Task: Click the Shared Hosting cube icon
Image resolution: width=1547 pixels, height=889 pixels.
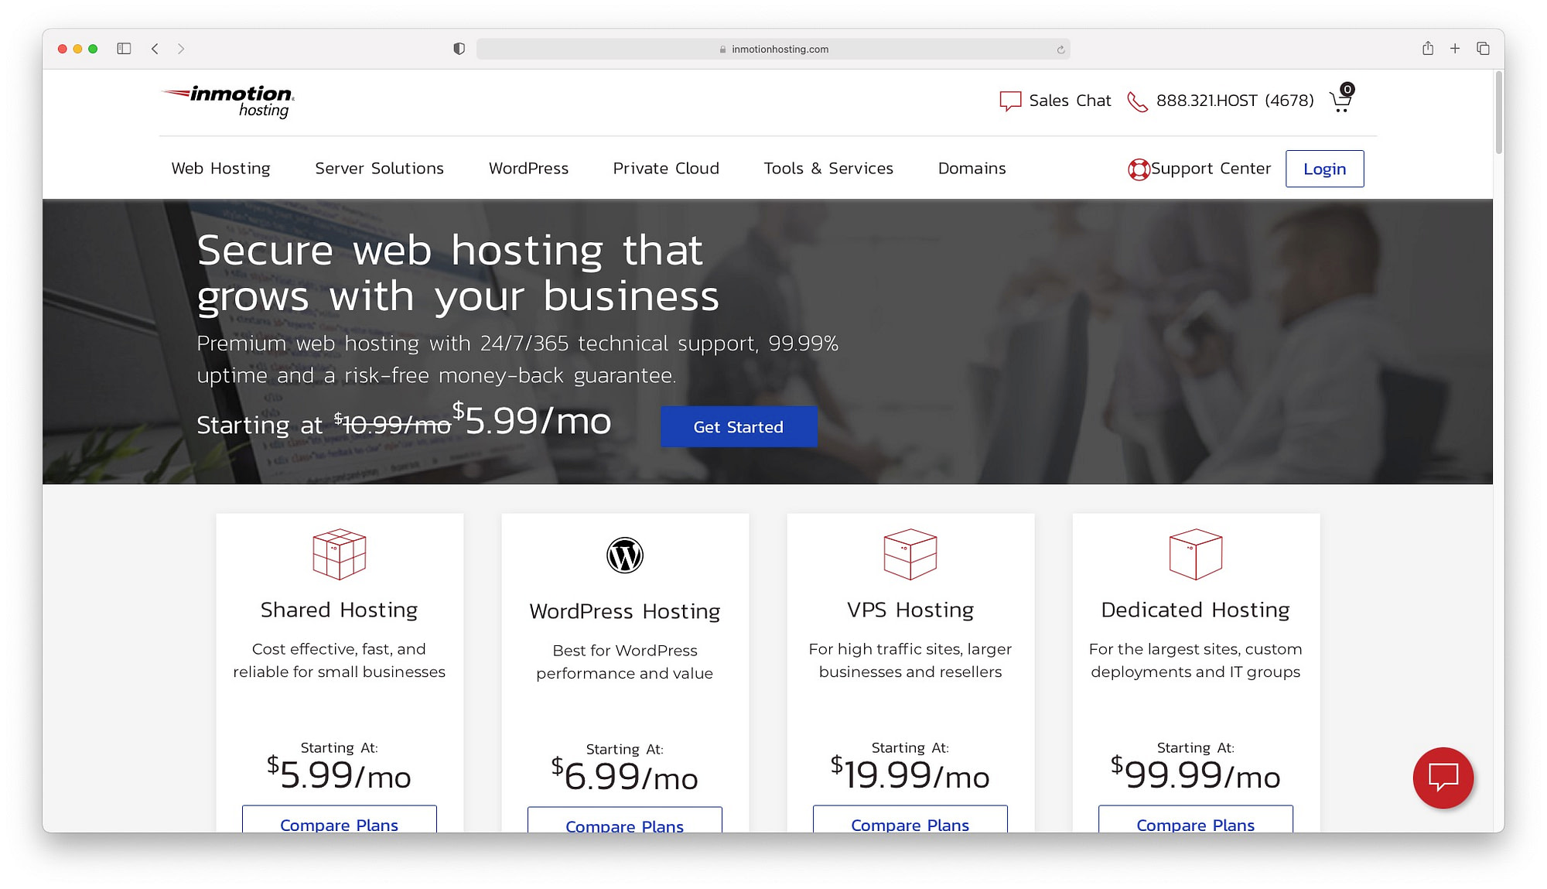Action: tap(339, 554)
